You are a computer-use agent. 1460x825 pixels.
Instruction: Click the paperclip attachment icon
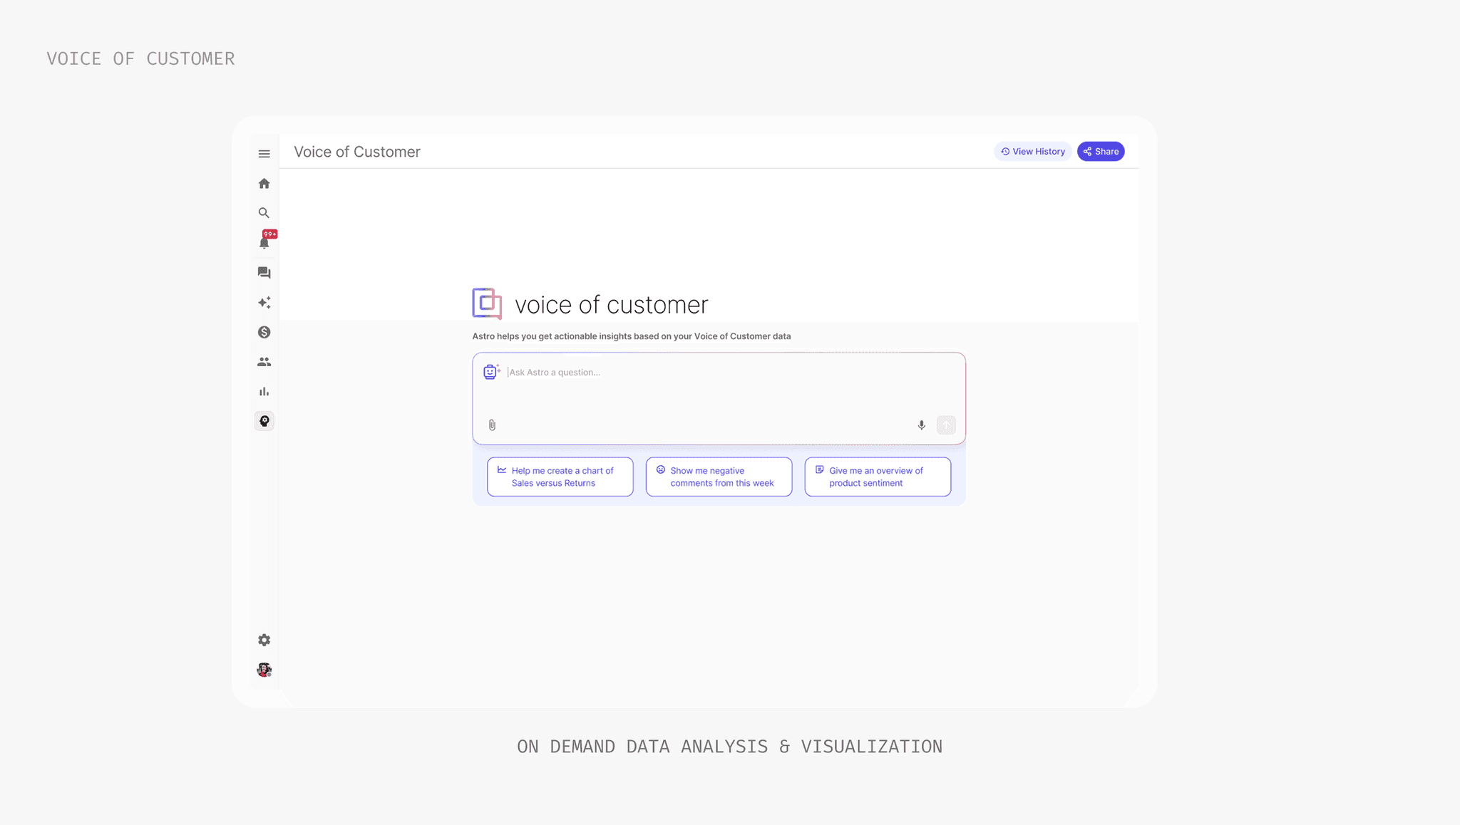[x=492, y=425]
